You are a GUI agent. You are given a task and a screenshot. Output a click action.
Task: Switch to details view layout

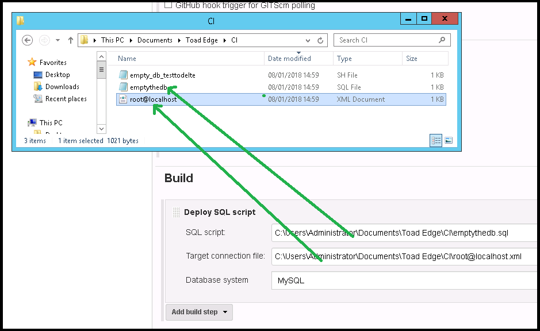pyautogui.click(x=436, y=140)
